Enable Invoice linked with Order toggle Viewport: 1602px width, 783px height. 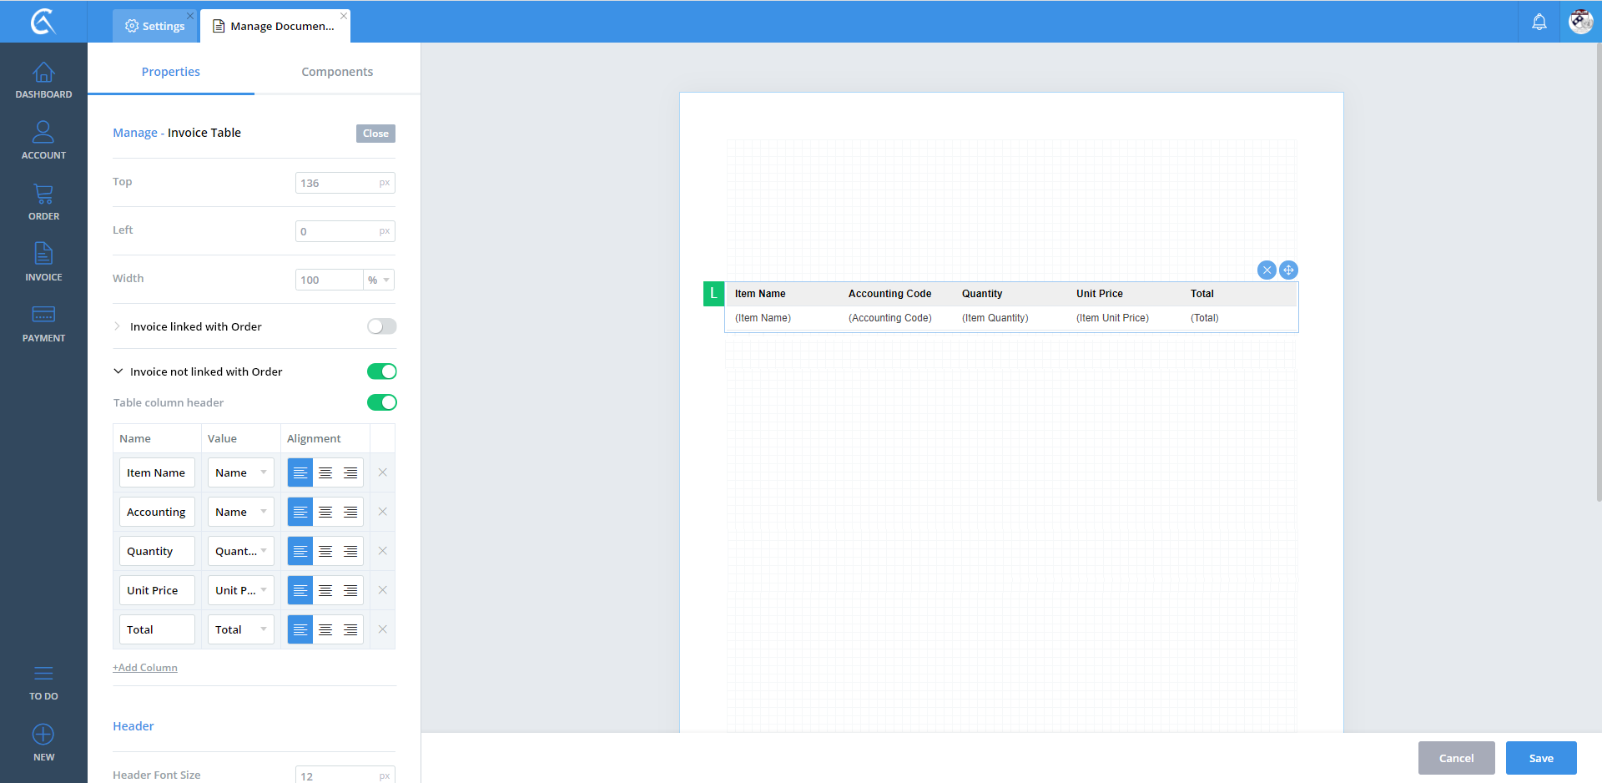click(x=381, y=326)
